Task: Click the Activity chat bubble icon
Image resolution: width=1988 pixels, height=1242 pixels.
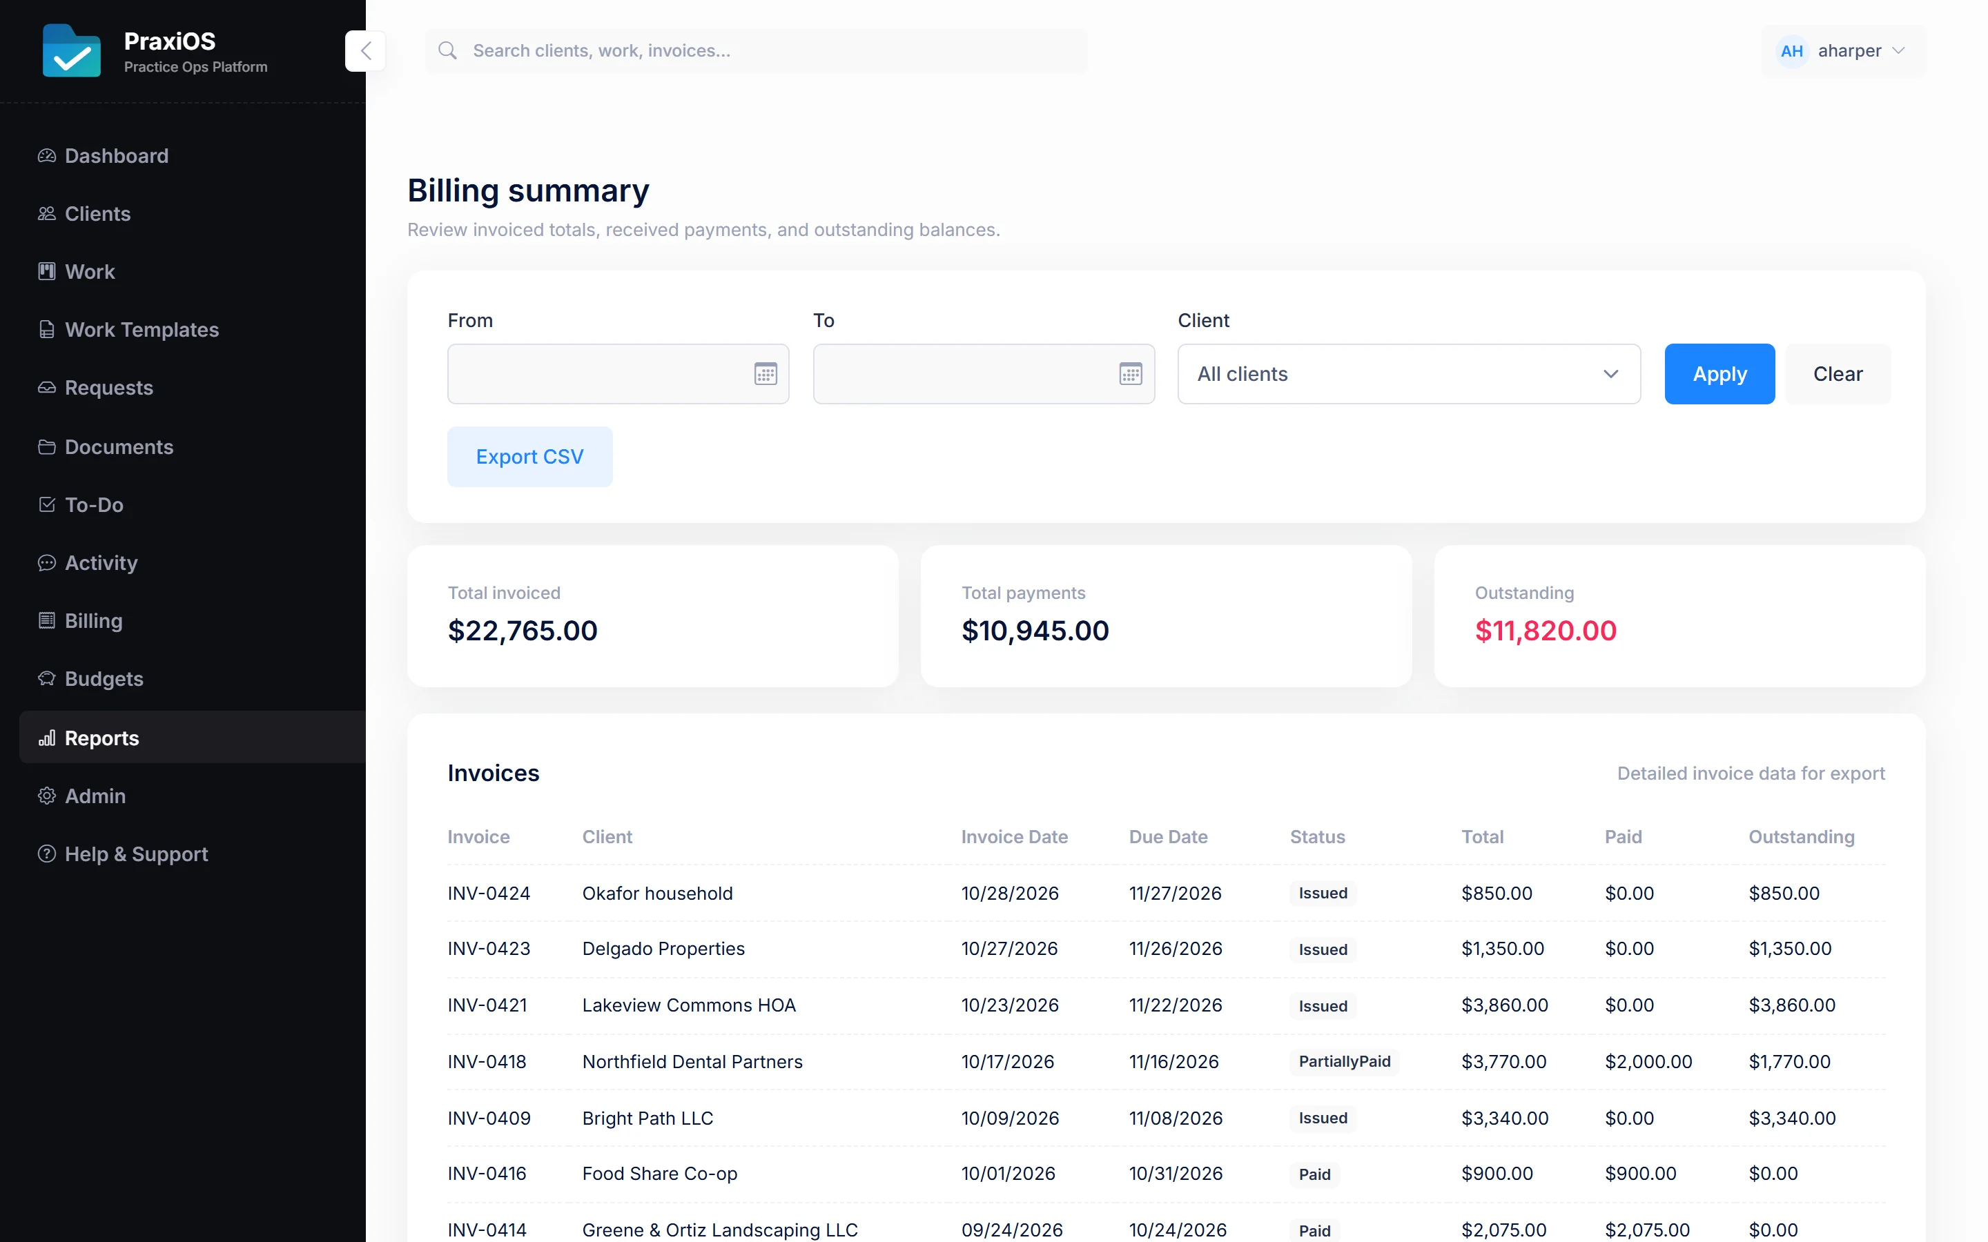Action: click(47, 562)
